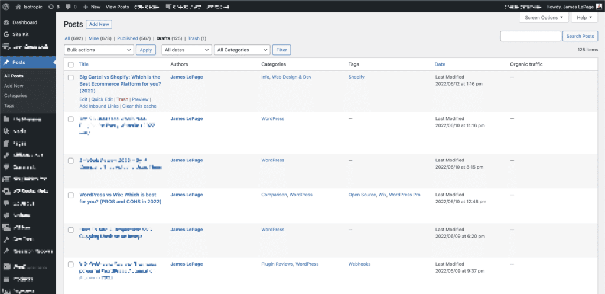The height and width of the screenshot is (294, 605).
Task: Click the Organic traffic column header
Action: click(x=526, y=64)
